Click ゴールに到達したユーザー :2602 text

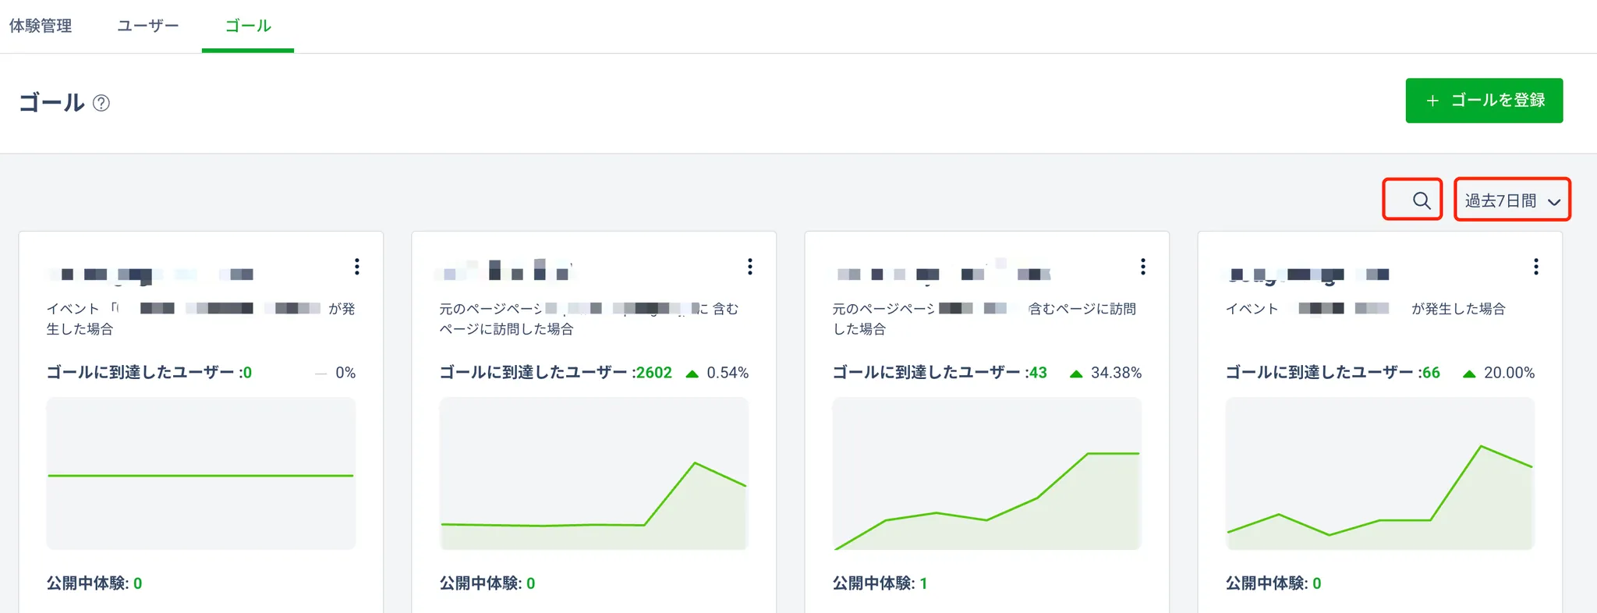(x=555, y=373)
